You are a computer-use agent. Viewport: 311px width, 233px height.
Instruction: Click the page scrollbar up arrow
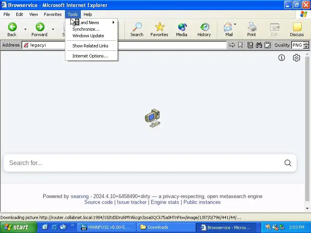[307, 54]
